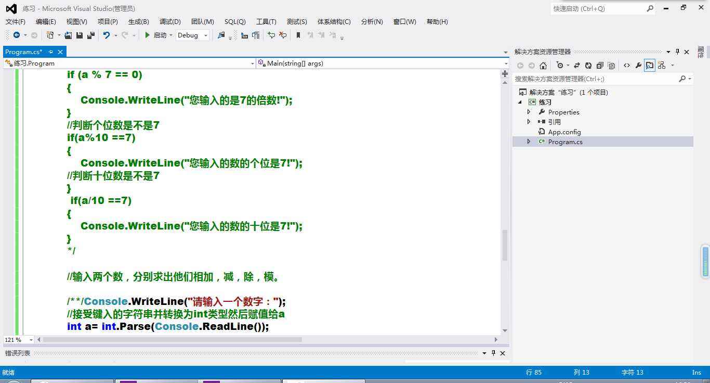This screenshot has width=710, height=383.
Task: Open Properties via wrench icon
Action: [638, 66]
